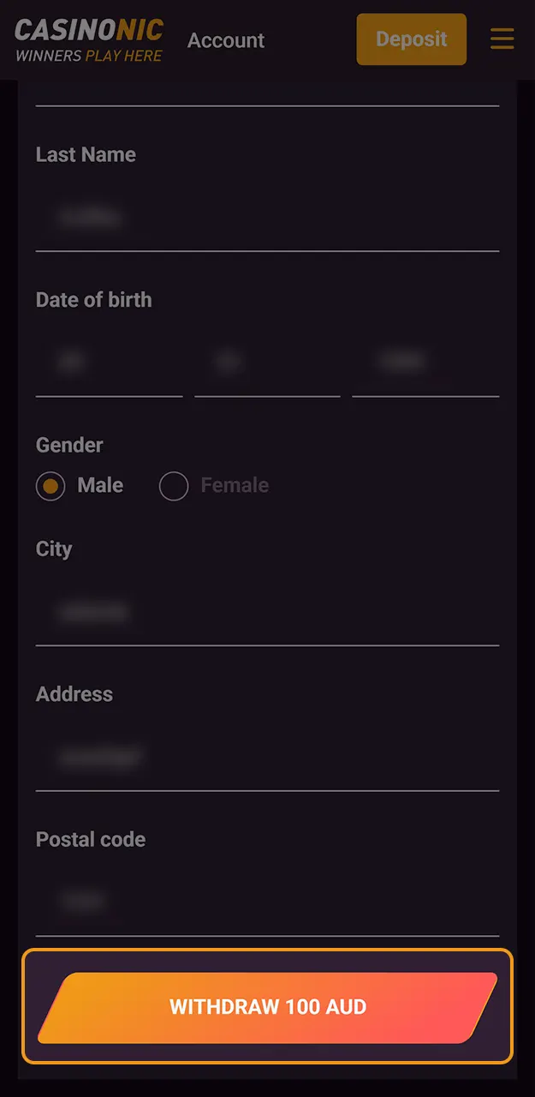This screenshot has height=1097, width=535.
Task: Click the 'Gender' field label
Action: click(68, 445)
